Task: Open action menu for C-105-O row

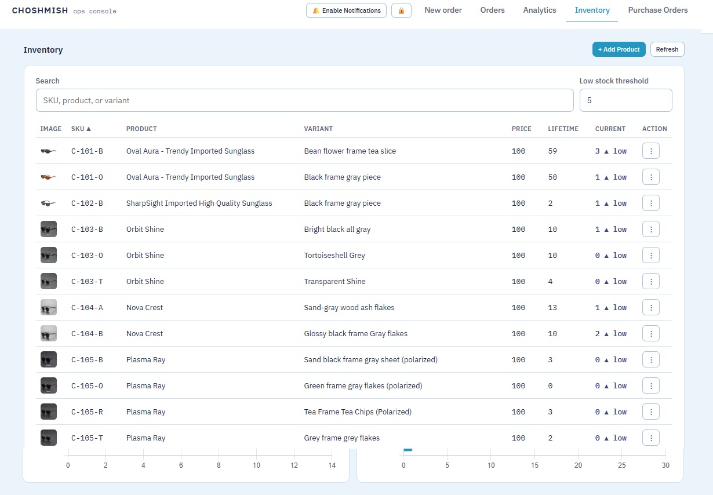Action: [x=651, y=385]
